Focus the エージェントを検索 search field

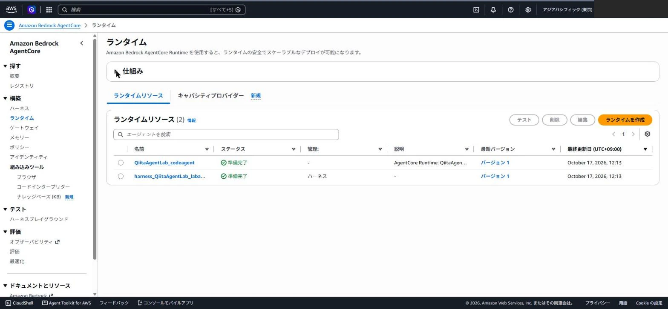pos(226,134)
